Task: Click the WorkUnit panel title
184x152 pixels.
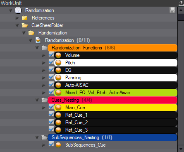Action: pos(11,3)
